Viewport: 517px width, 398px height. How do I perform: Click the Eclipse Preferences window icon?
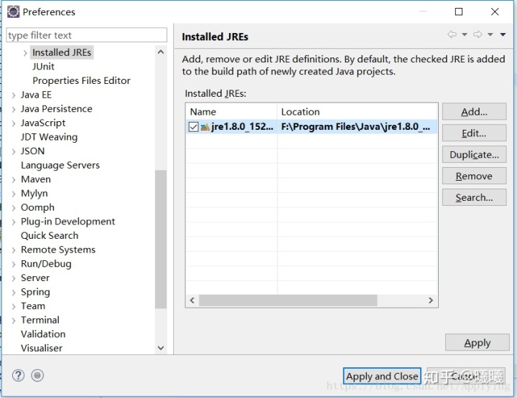[x=13, y=12]
